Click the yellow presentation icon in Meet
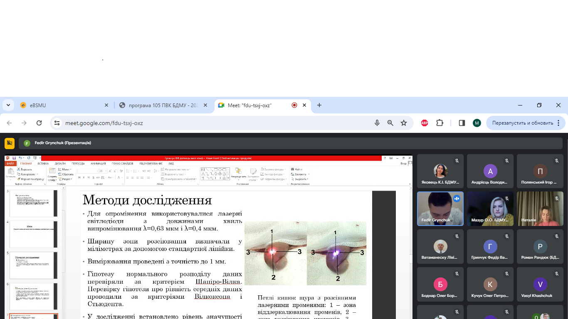 click(10, 143)
